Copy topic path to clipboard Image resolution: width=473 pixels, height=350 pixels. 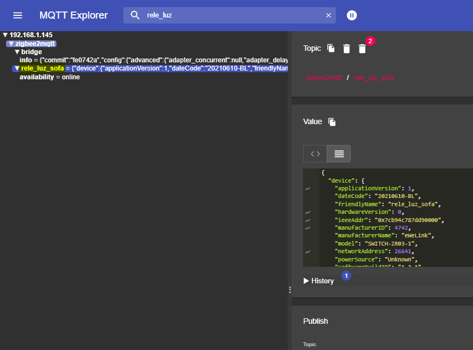(331, 49)
